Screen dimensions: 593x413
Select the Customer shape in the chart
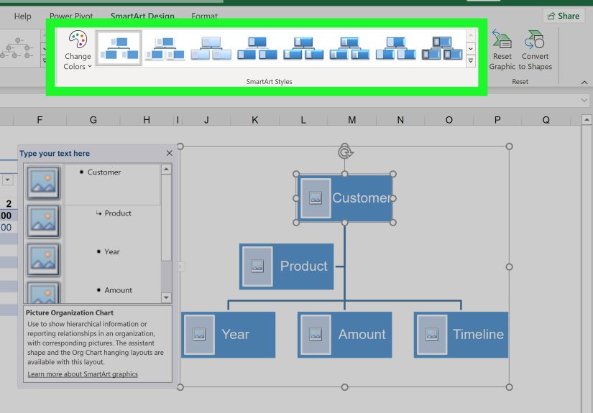coord(344,198)
